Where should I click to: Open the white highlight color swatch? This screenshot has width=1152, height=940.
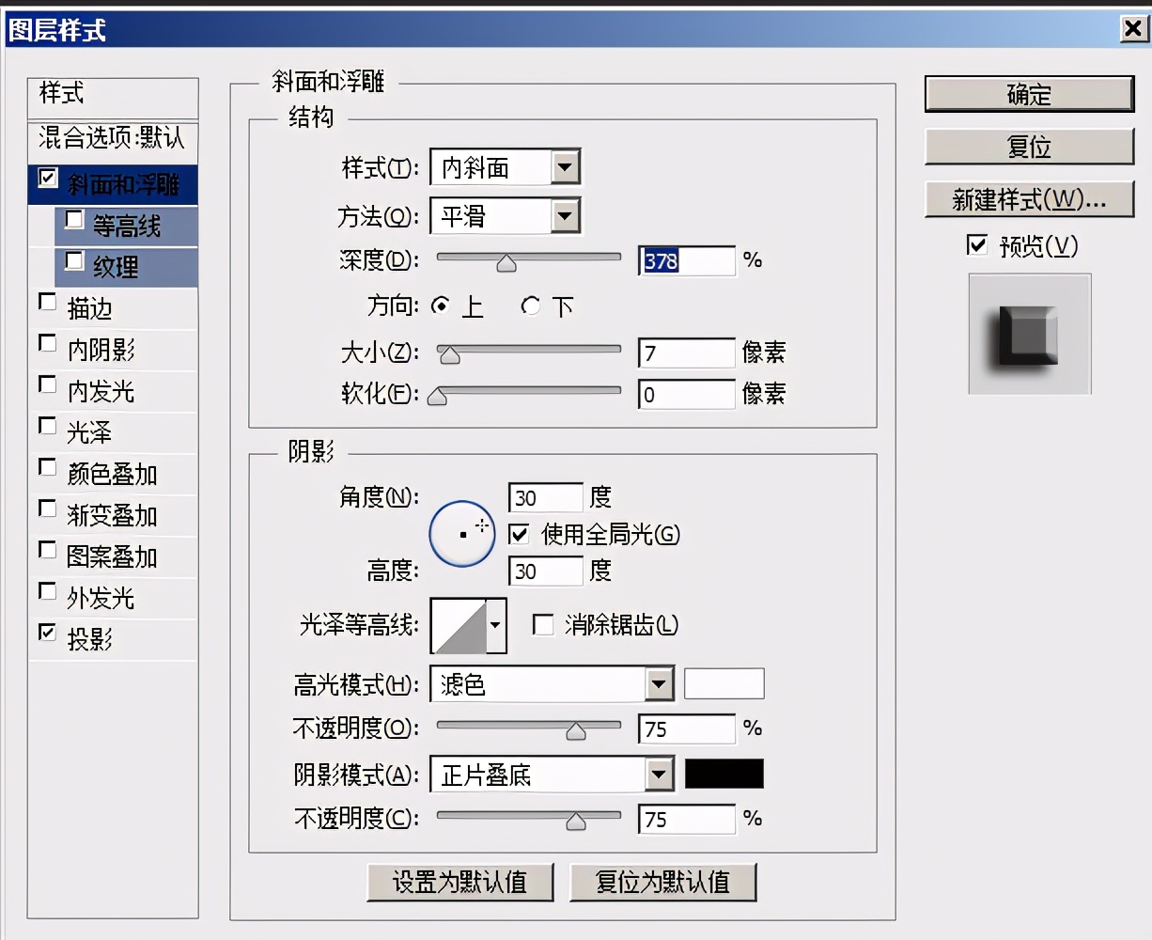click(724, 683)
